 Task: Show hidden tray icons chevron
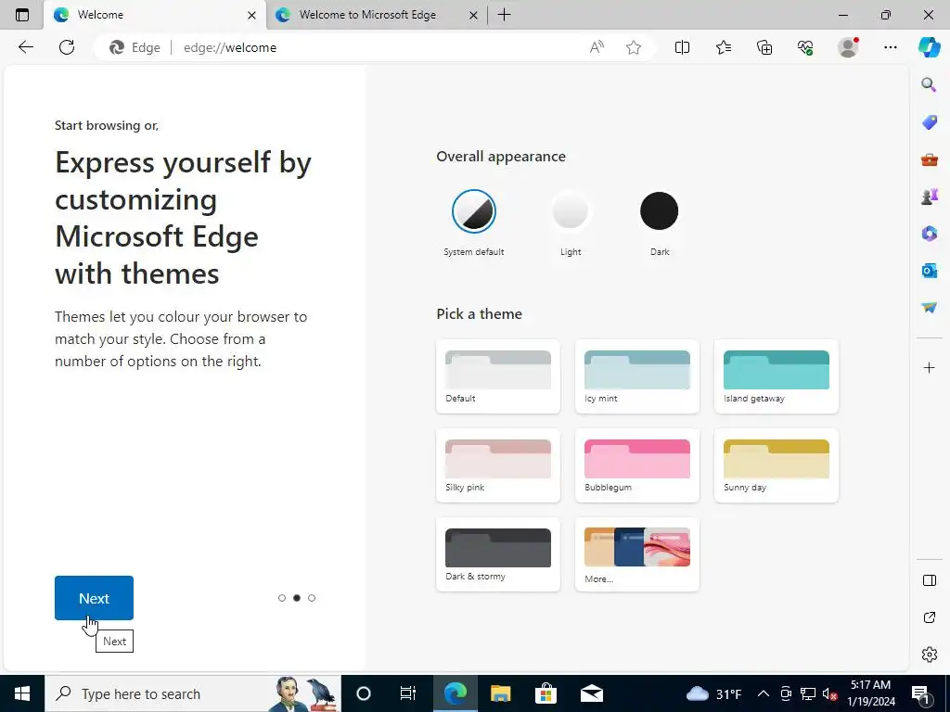tap(764, 693)
